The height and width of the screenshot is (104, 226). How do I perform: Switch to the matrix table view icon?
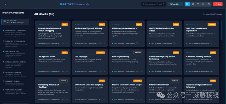[193, 4]
